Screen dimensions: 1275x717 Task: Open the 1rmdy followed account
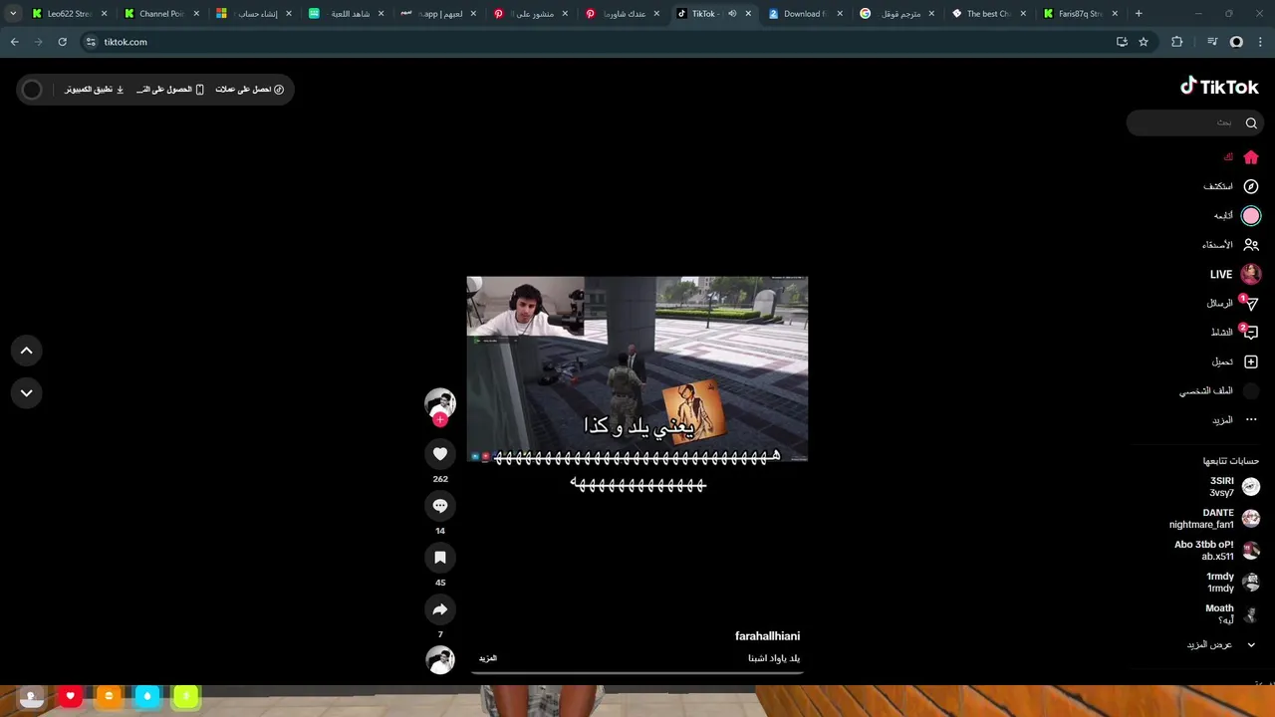(x=1233, y=583)
